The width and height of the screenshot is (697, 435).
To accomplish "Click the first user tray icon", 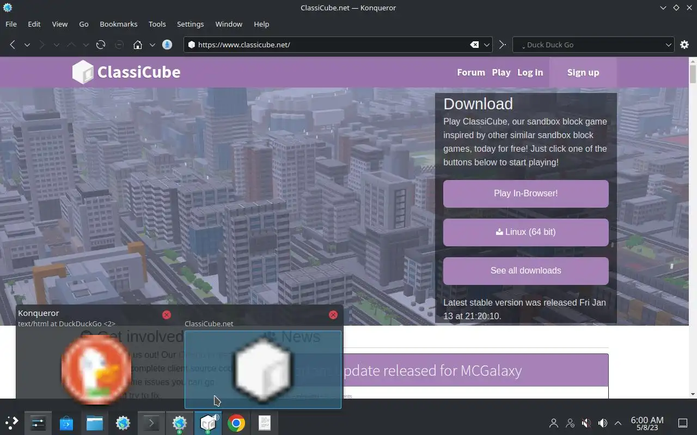I will pyautogui.click(x=554, y=422).
